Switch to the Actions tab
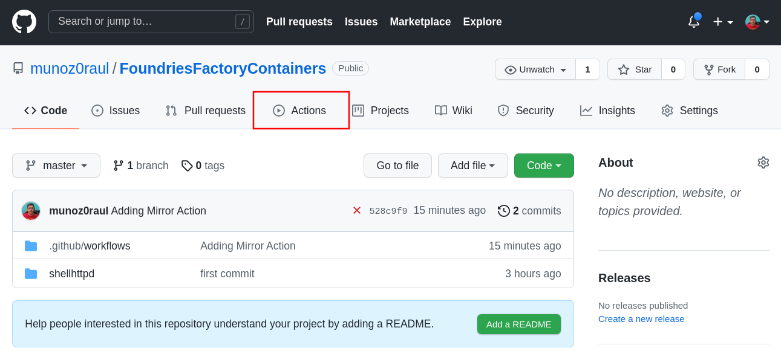Image resolution: width=781 pixels, height=351 pixels. click(301, 111)
